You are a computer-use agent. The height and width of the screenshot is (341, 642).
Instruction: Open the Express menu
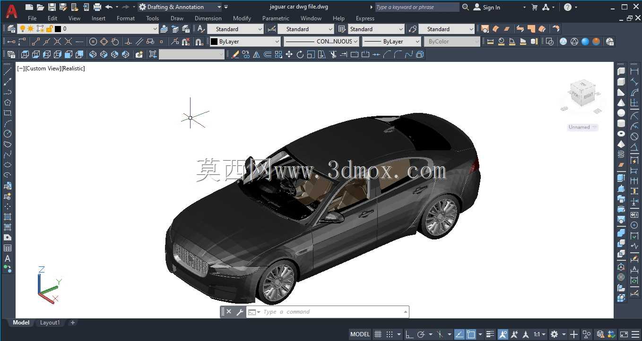coord(365,18)
